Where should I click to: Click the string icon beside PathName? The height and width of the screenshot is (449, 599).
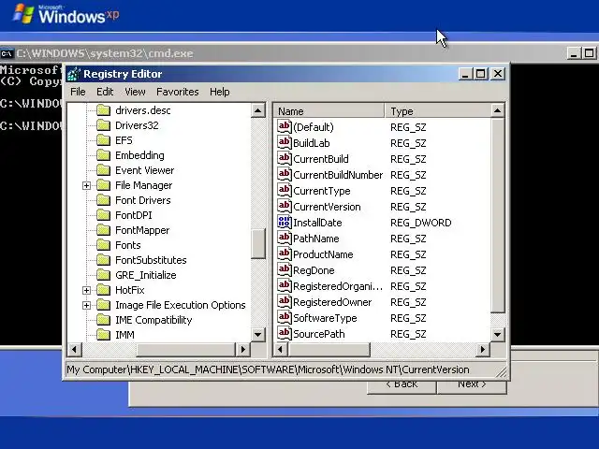[285, 239]
